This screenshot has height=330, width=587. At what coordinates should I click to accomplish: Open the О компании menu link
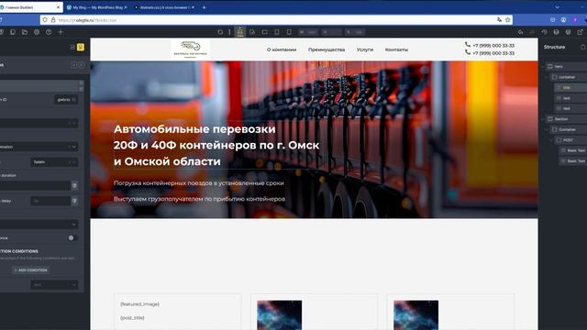click(282, 49)
